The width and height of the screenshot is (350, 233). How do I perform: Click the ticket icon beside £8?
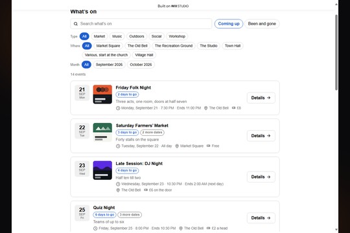pos(233,108)
